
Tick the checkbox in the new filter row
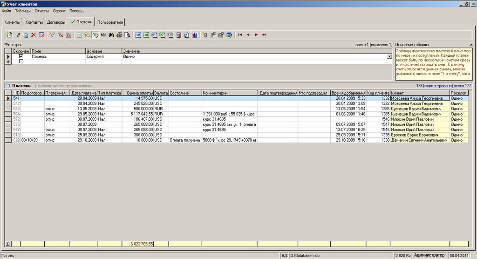pyautogui.click(x=21, y=61)
